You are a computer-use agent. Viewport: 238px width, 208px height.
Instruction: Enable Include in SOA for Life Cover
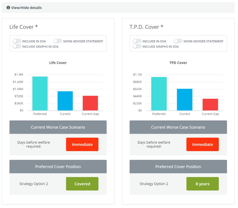coord(17,41)
